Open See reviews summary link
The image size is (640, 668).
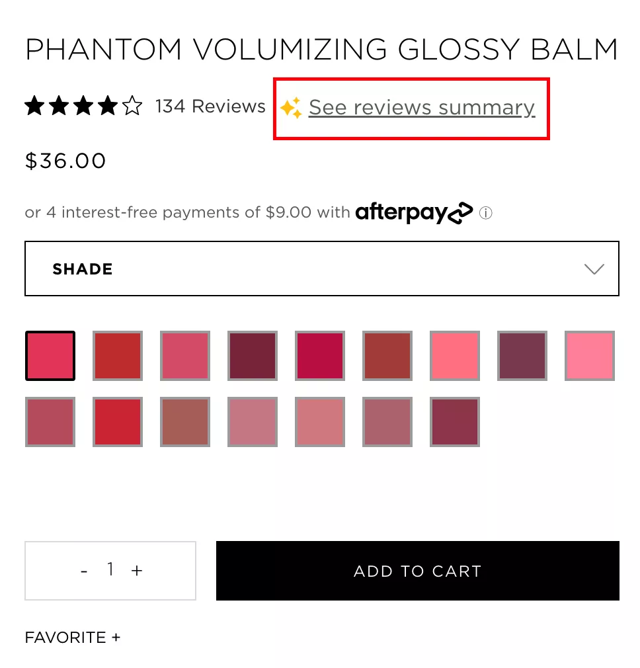(x=421, y=108)
